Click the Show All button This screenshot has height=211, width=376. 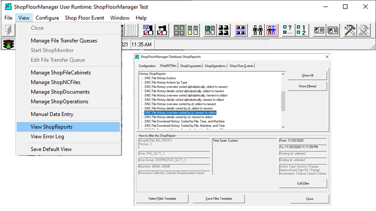307,75
